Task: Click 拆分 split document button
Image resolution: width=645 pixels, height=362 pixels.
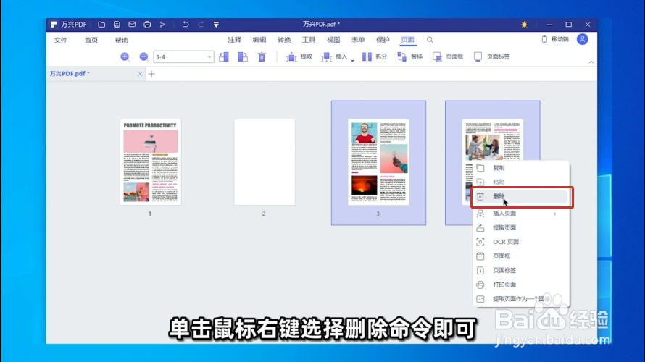Action: [x=375, y=56]
